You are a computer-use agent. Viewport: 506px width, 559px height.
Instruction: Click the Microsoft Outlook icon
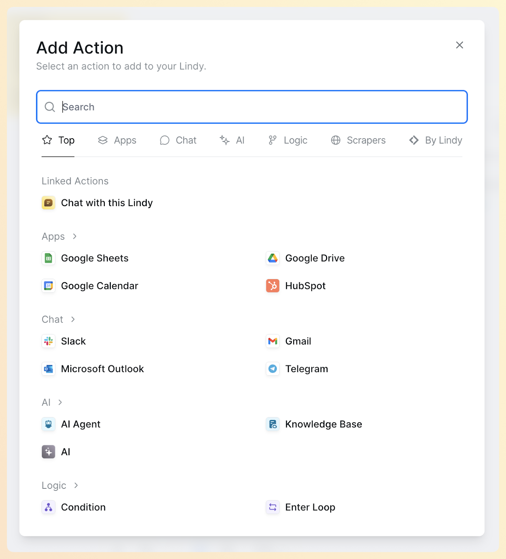pos(49,369)
